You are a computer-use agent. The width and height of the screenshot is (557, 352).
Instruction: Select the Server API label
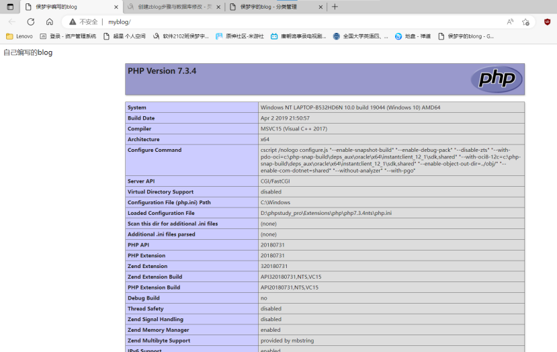pyautogui.click(x=141, y=181)
